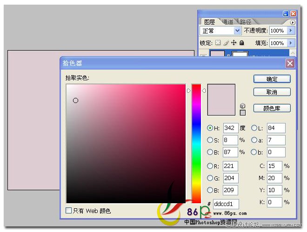
Task: Click fill field 100% in Layers panel
Action: pos(279,43)
